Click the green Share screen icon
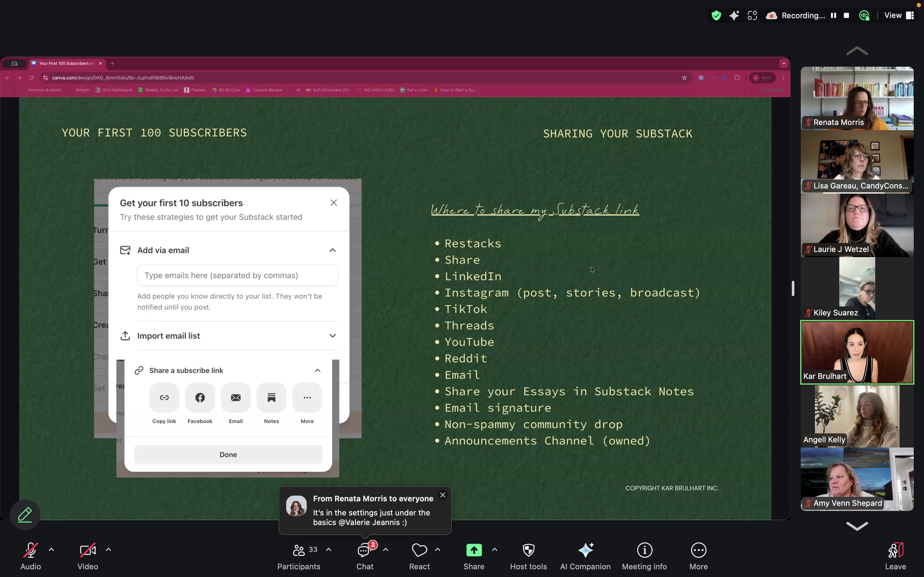Image resolution: width=924 pixels, height=577 pixels. 474,550
